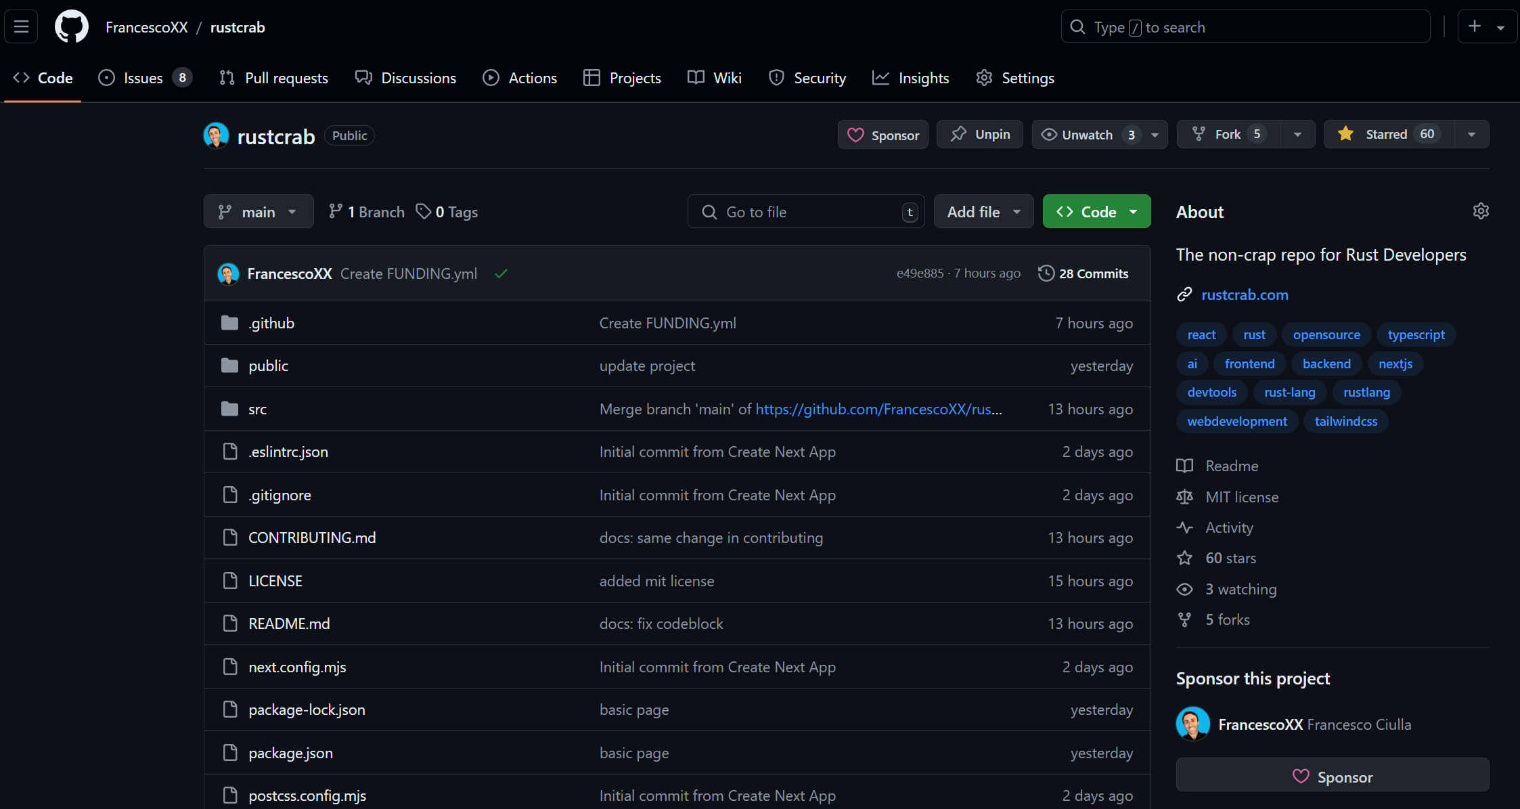1520x809 pixels.
Task: Click FrancescoXX avatar next to commit
Action: point(228,274)
